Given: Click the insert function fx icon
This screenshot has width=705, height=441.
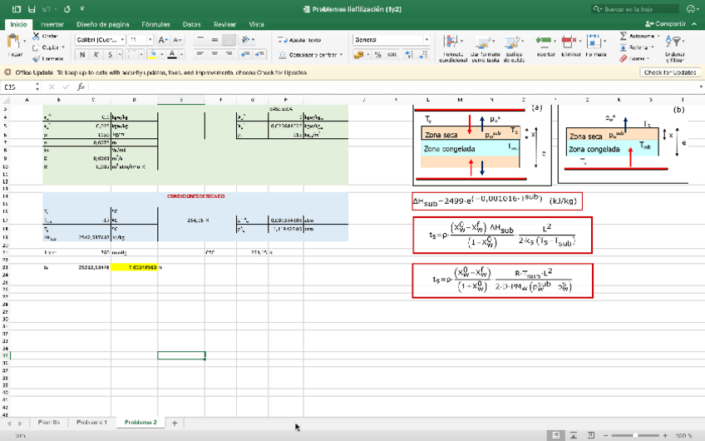Looking at the screenshot, I should 81,87.
